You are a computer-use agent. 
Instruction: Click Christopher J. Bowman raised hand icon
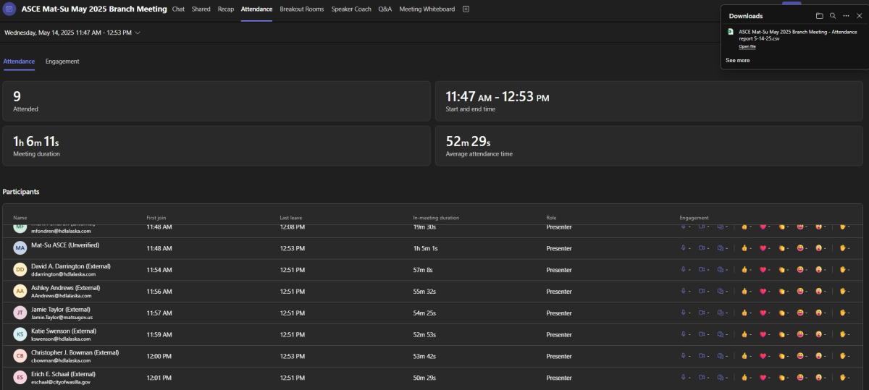[842, 357]
